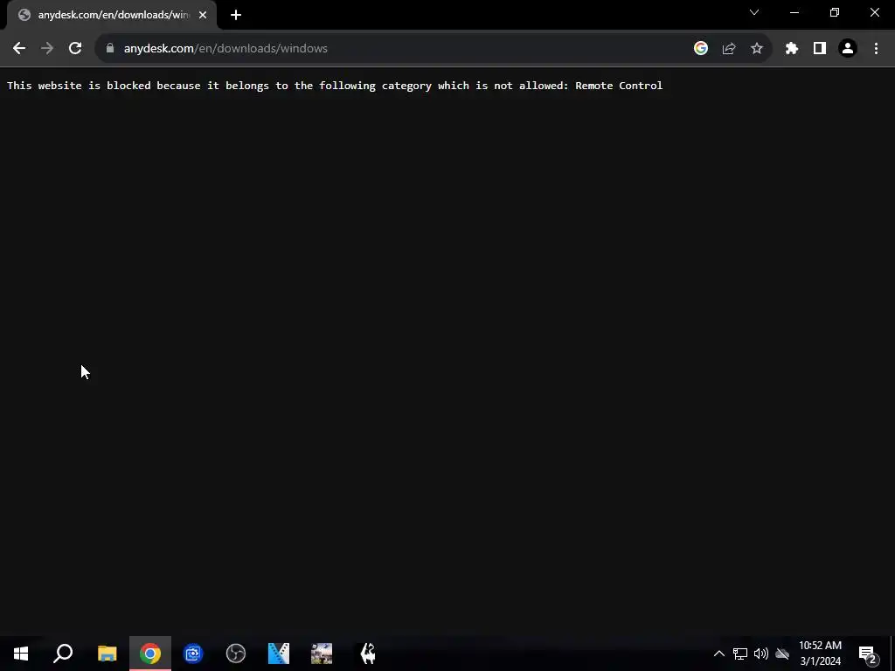
Task: Minimize the Chrome window
Action: pos(794,12)
